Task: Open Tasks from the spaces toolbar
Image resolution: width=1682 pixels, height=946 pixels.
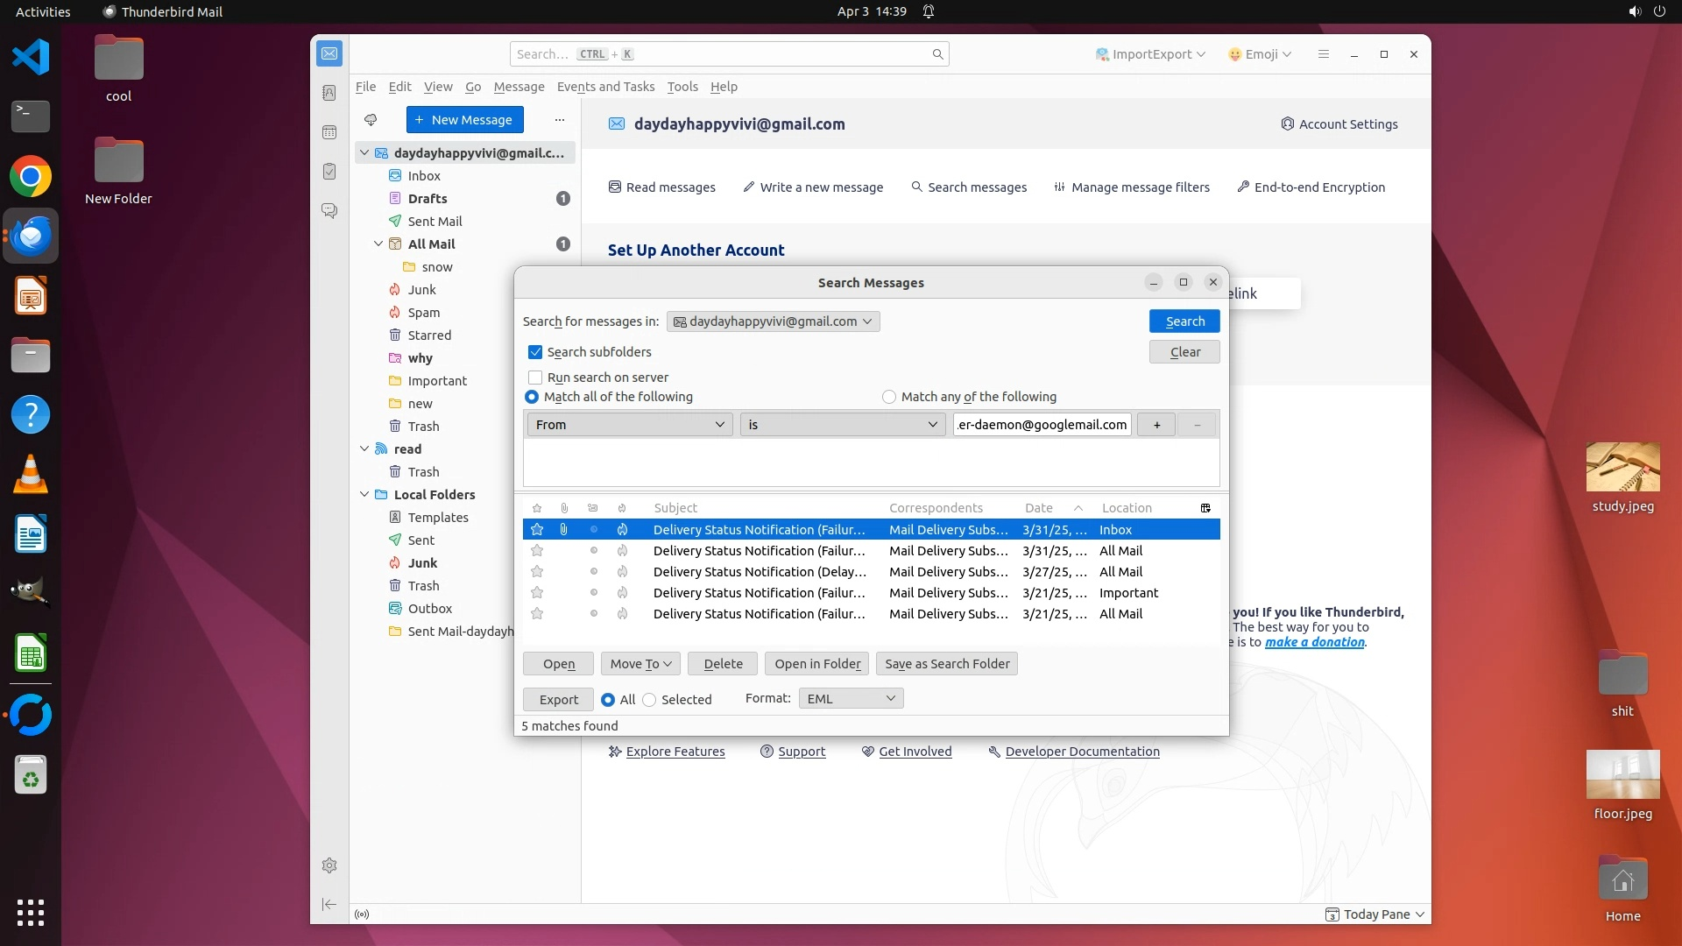Action: pyautogui.click(x=329, y=172)
